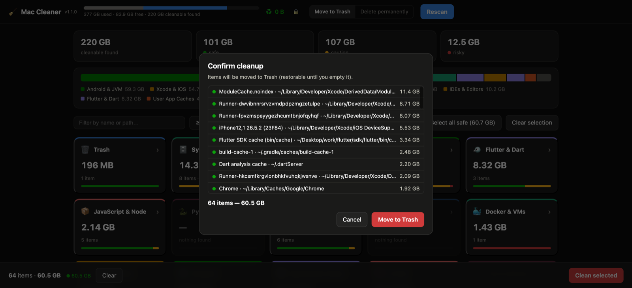Click green status dot beside Chrome item

click(214, 189)
